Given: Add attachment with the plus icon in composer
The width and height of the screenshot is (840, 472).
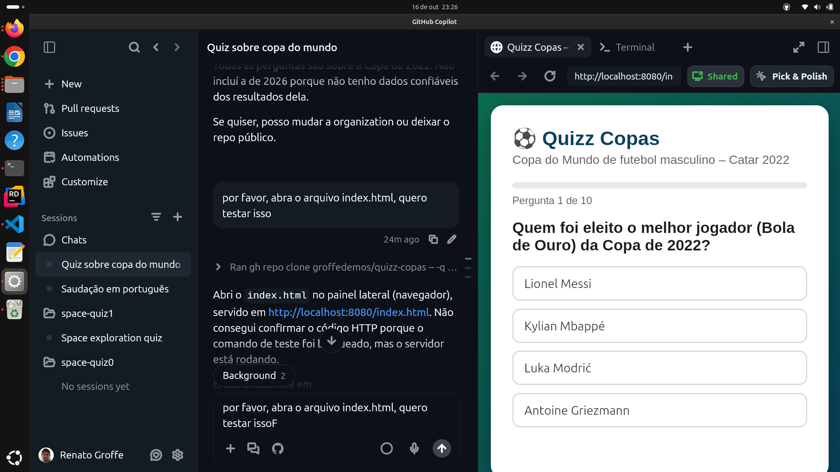Looking at the screenshot, I should (x=231, y=448).
